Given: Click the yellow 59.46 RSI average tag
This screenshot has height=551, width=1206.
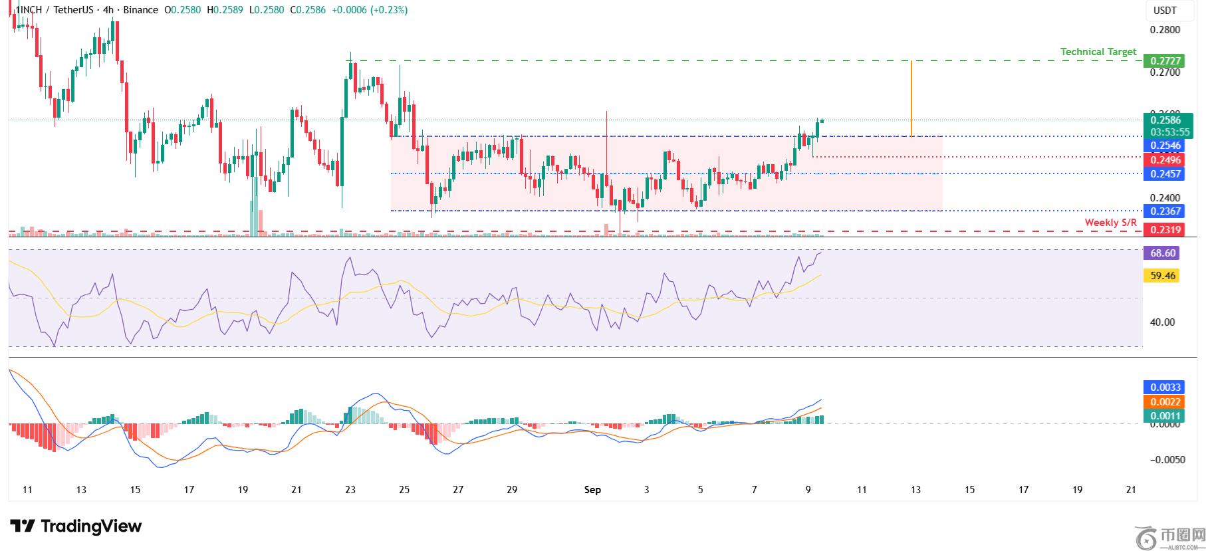Looking at the screenshot, I should [x=1163, y=276].
